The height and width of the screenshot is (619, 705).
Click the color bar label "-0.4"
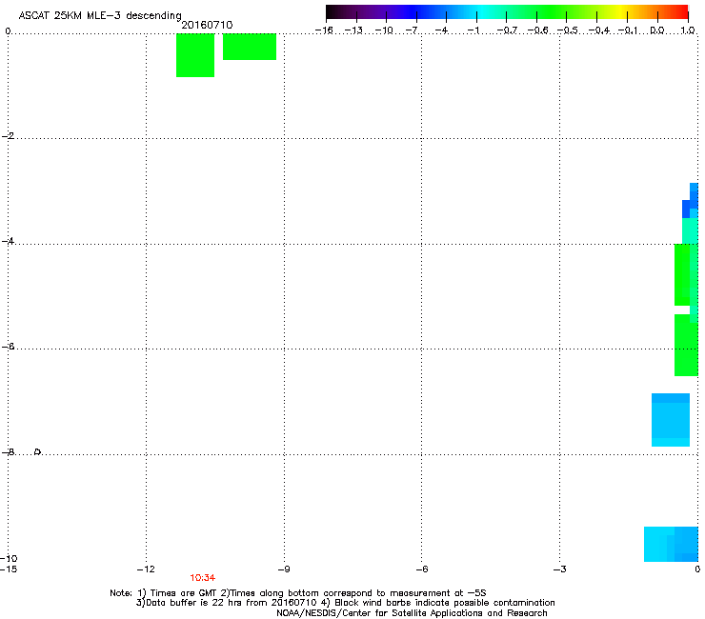pos(599,30)
